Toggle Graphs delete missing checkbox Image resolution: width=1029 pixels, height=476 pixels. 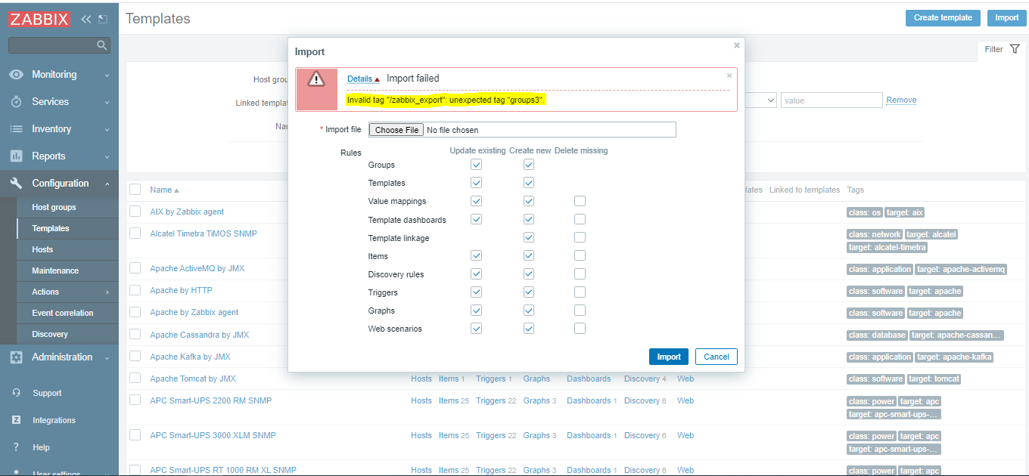coord(580,311)
